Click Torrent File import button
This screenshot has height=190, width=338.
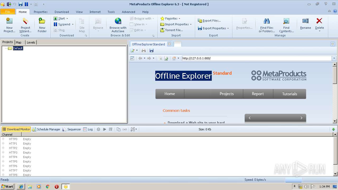[x=172, y=30]
